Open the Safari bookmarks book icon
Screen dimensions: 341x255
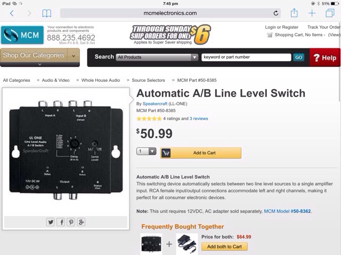coord(46,13)
